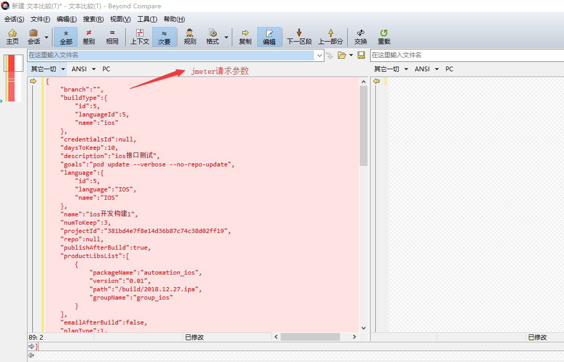Screen dimensions: 564x362
Task: Open the 会话(S) menu
Action: pos(15,19)
